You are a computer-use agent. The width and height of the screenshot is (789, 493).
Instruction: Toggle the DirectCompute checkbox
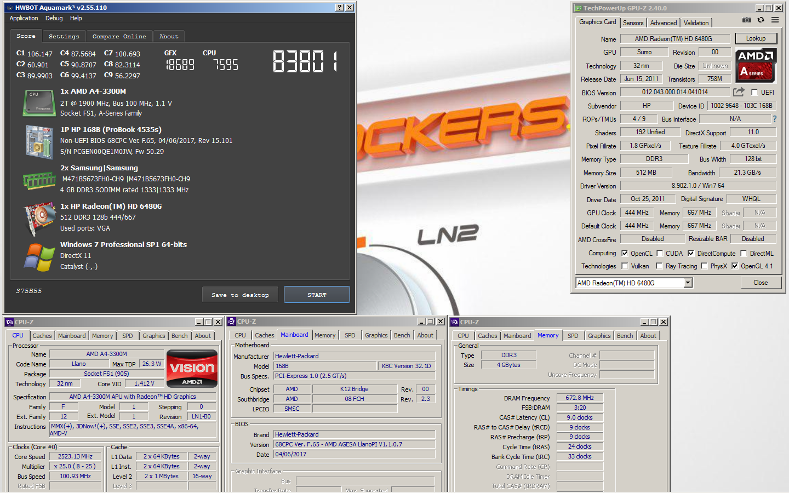691,253
